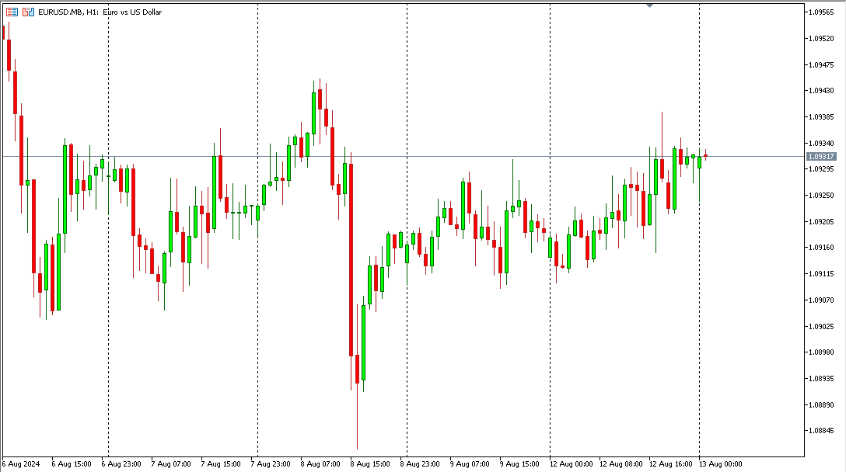Screen dimensions: 846x472
Task: Click the 1.09520 price scale label
Action: click(821, 38)
